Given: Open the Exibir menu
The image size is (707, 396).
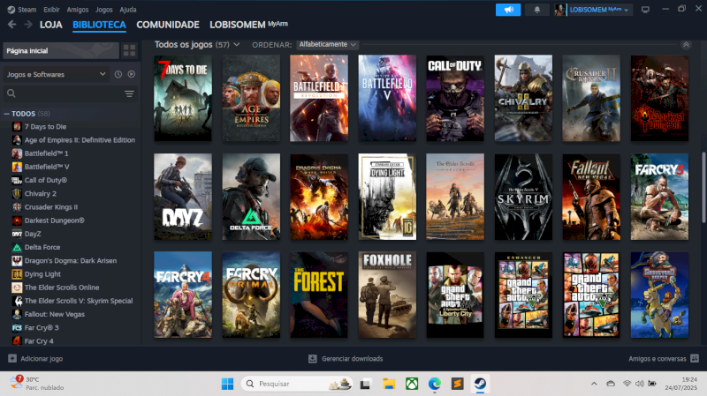Looking at the screenshot, I should (53, 8).
